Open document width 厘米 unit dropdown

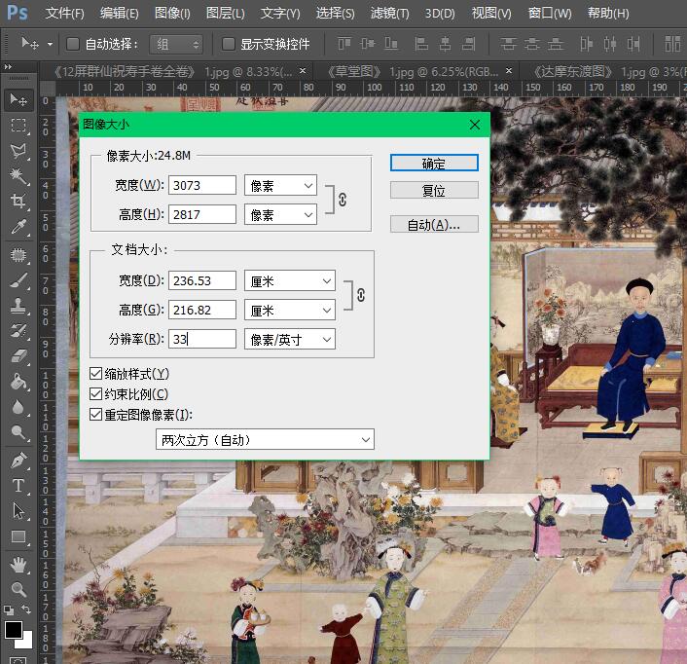pos(290,281)
